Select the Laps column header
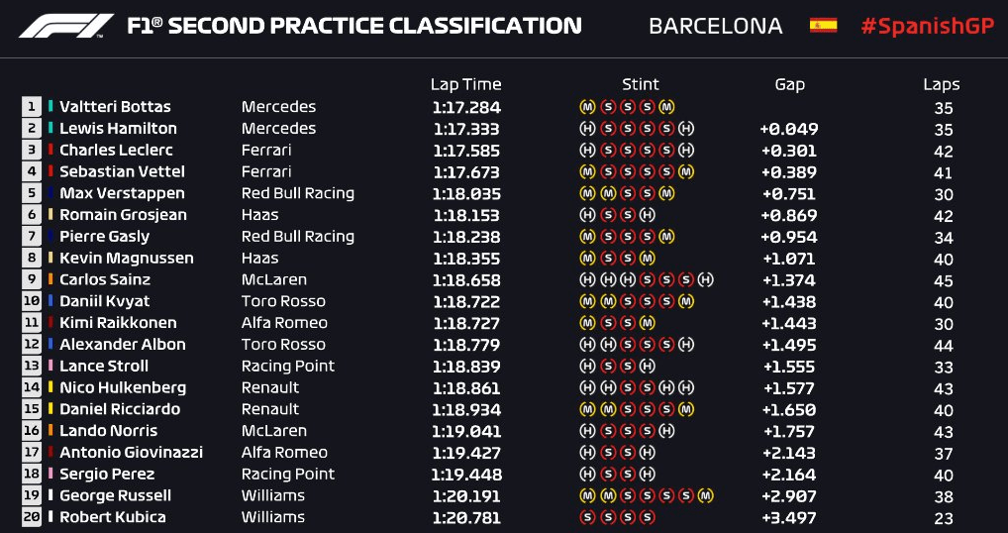The height and width of the screenshot is (533, 1008). 941,85
